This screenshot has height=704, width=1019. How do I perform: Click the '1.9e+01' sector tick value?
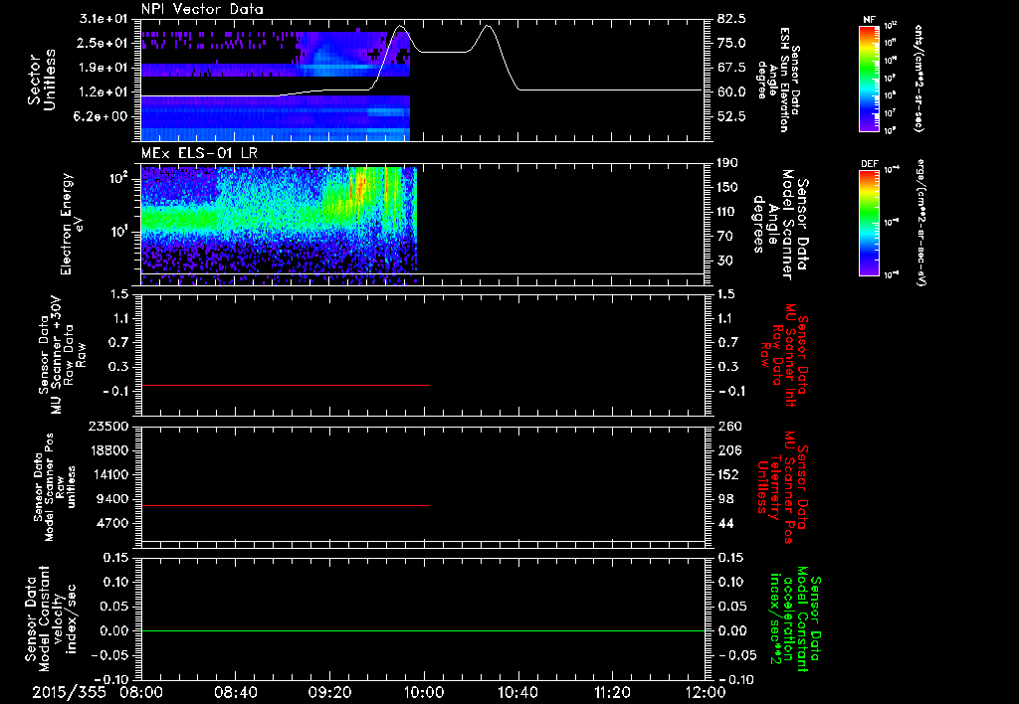(103, 68)
